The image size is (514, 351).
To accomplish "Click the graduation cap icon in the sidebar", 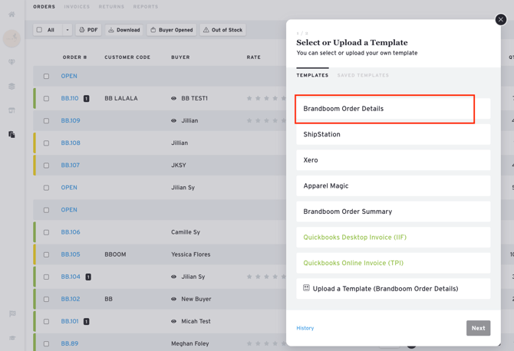I will [x=12, y=338].
